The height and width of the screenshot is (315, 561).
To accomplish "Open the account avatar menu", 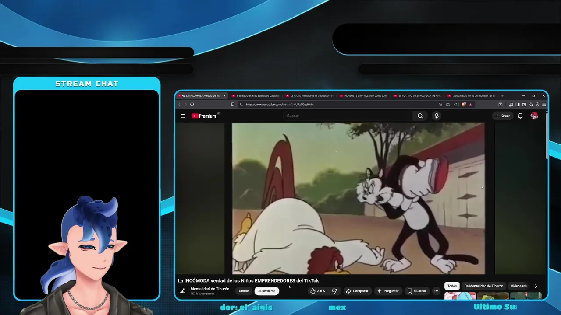I will tap(534, 116).
